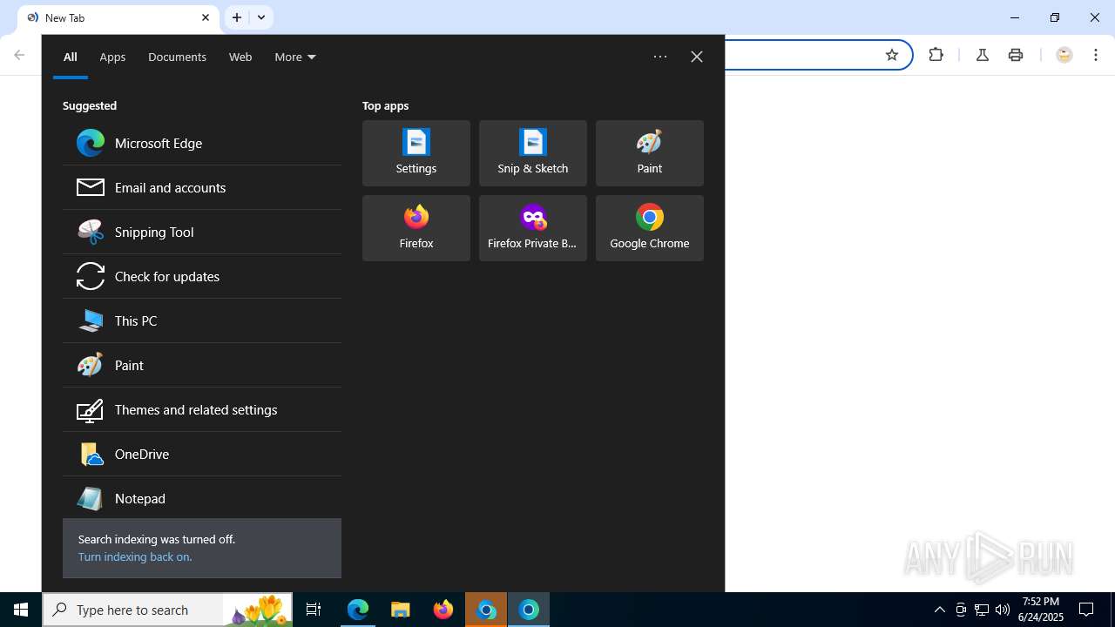The image size is (1115, 627).
Task: Open Firefox from the taskbar
Action: [x=443, y=610]
